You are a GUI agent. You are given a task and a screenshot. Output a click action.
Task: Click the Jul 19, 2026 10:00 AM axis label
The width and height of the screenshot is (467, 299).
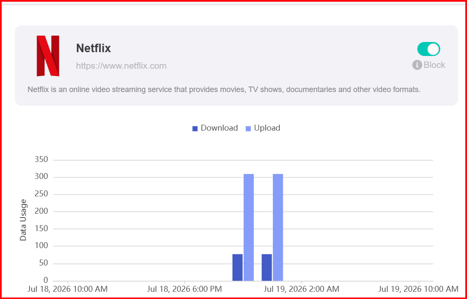[x=419, y=289]
